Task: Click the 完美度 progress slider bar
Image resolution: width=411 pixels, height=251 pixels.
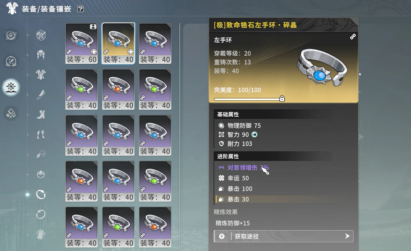Action: 248,99
